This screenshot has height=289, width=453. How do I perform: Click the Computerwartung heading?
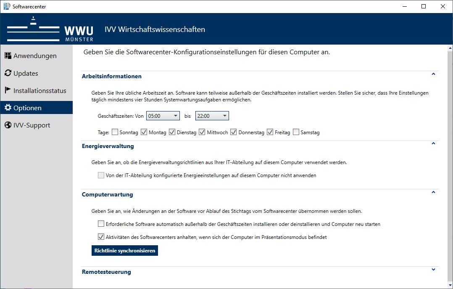click(108, 194)
